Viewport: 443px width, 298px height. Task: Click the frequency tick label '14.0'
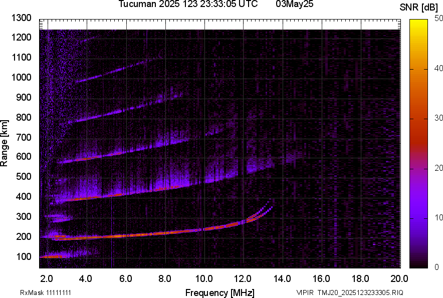(x=282, y=279)
